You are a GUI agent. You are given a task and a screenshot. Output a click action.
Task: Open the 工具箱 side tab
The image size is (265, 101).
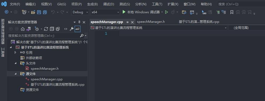pyautogui.click(x=3, y=52)
